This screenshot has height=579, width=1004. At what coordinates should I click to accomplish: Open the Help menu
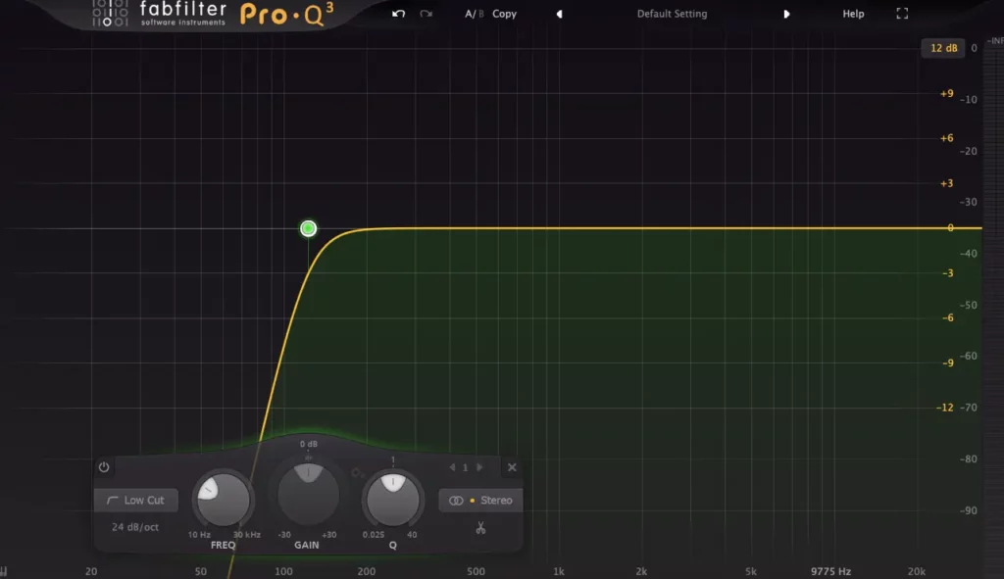(853, 14)
